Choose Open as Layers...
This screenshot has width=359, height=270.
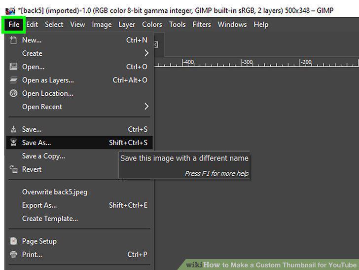pos(79,80)
